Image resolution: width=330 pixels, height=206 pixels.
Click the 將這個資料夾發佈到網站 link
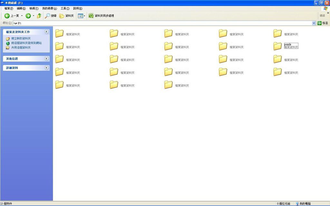point(26,43)
